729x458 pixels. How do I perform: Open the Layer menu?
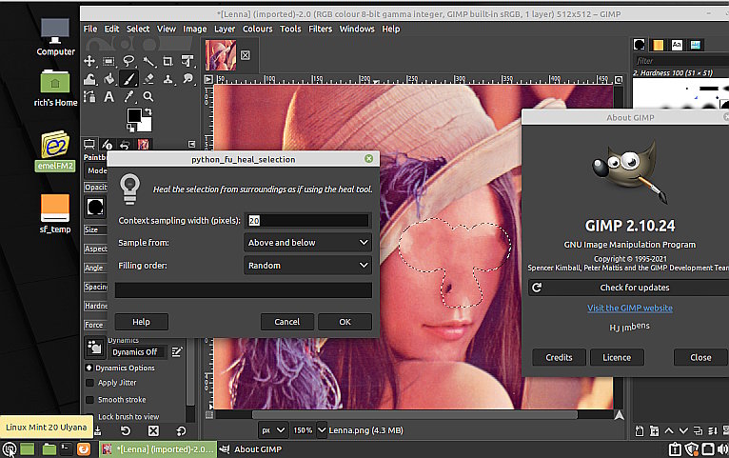point(225,29)
